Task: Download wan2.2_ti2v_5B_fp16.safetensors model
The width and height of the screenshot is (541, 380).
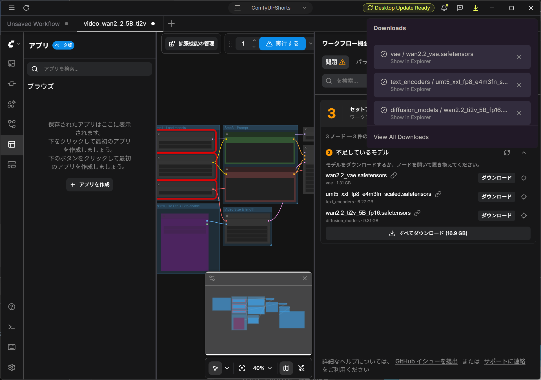Action: tap(496, 216)
